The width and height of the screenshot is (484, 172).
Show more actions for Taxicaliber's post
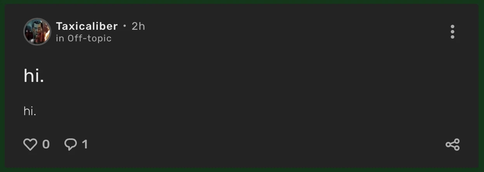pyautogui.click(x=453, y=32)
